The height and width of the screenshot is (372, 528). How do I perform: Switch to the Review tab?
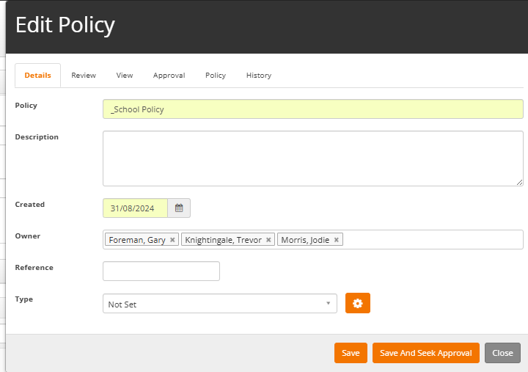coord(84,76)
